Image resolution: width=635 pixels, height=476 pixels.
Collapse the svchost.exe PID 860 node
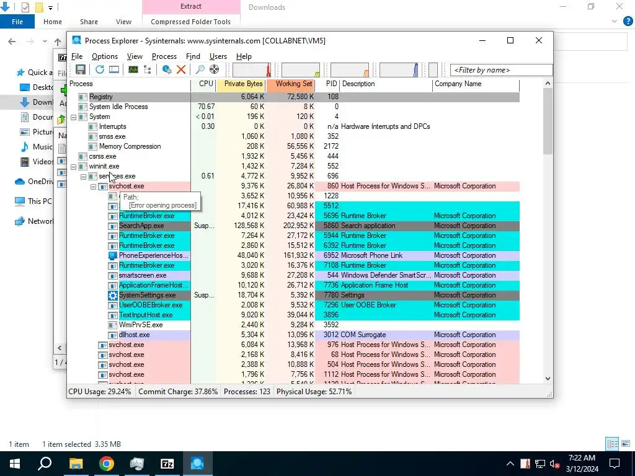[93, 187]
